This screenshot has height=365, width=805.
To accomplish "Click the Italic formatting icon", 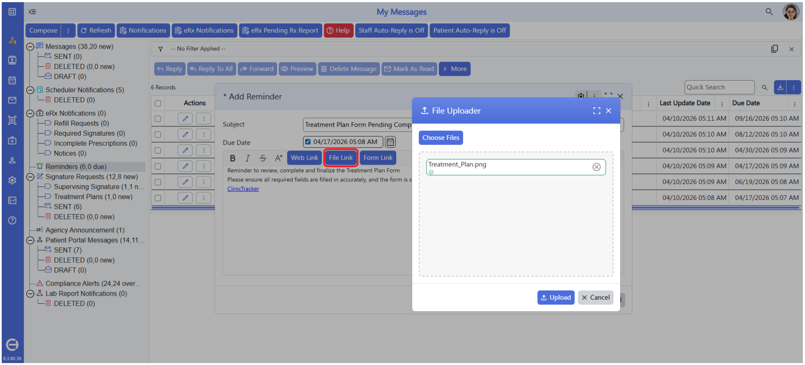I will [247, 158].
